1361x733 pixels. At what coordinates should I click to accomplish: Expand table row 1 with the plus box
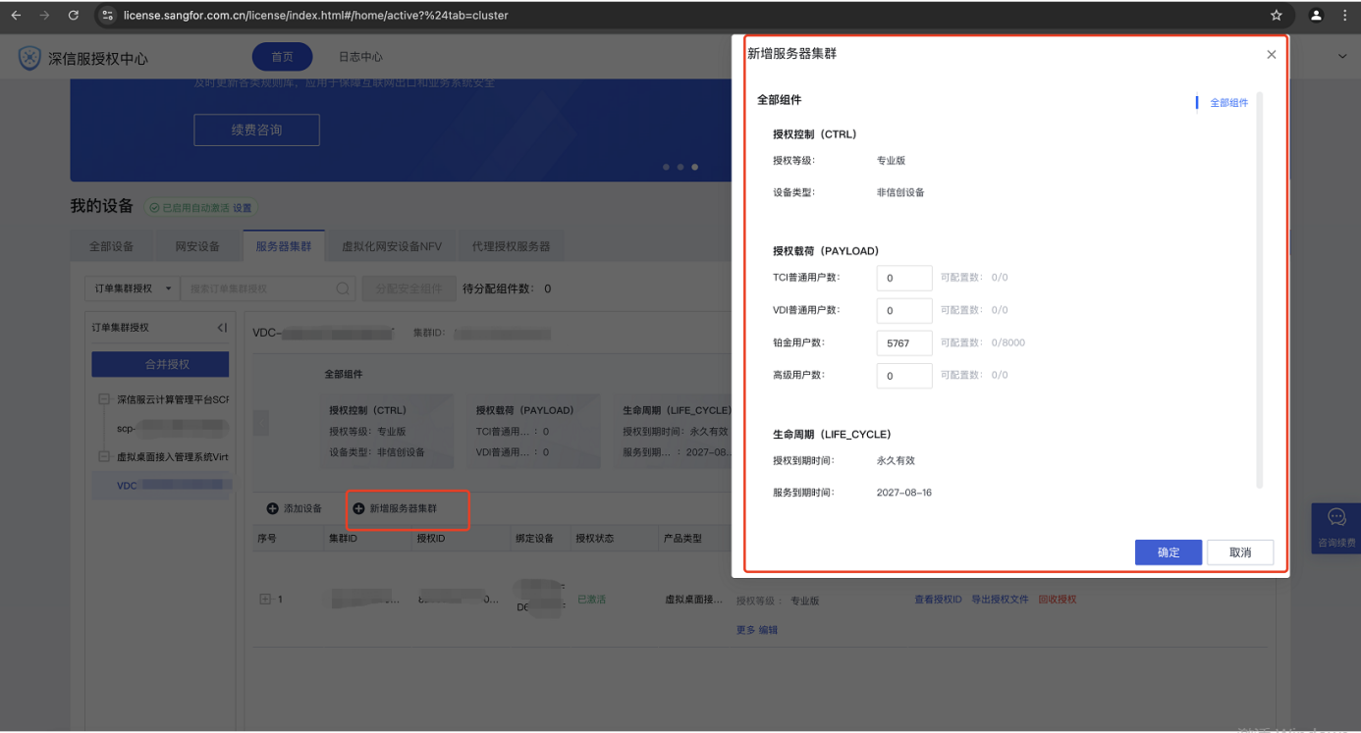(265, 599)
